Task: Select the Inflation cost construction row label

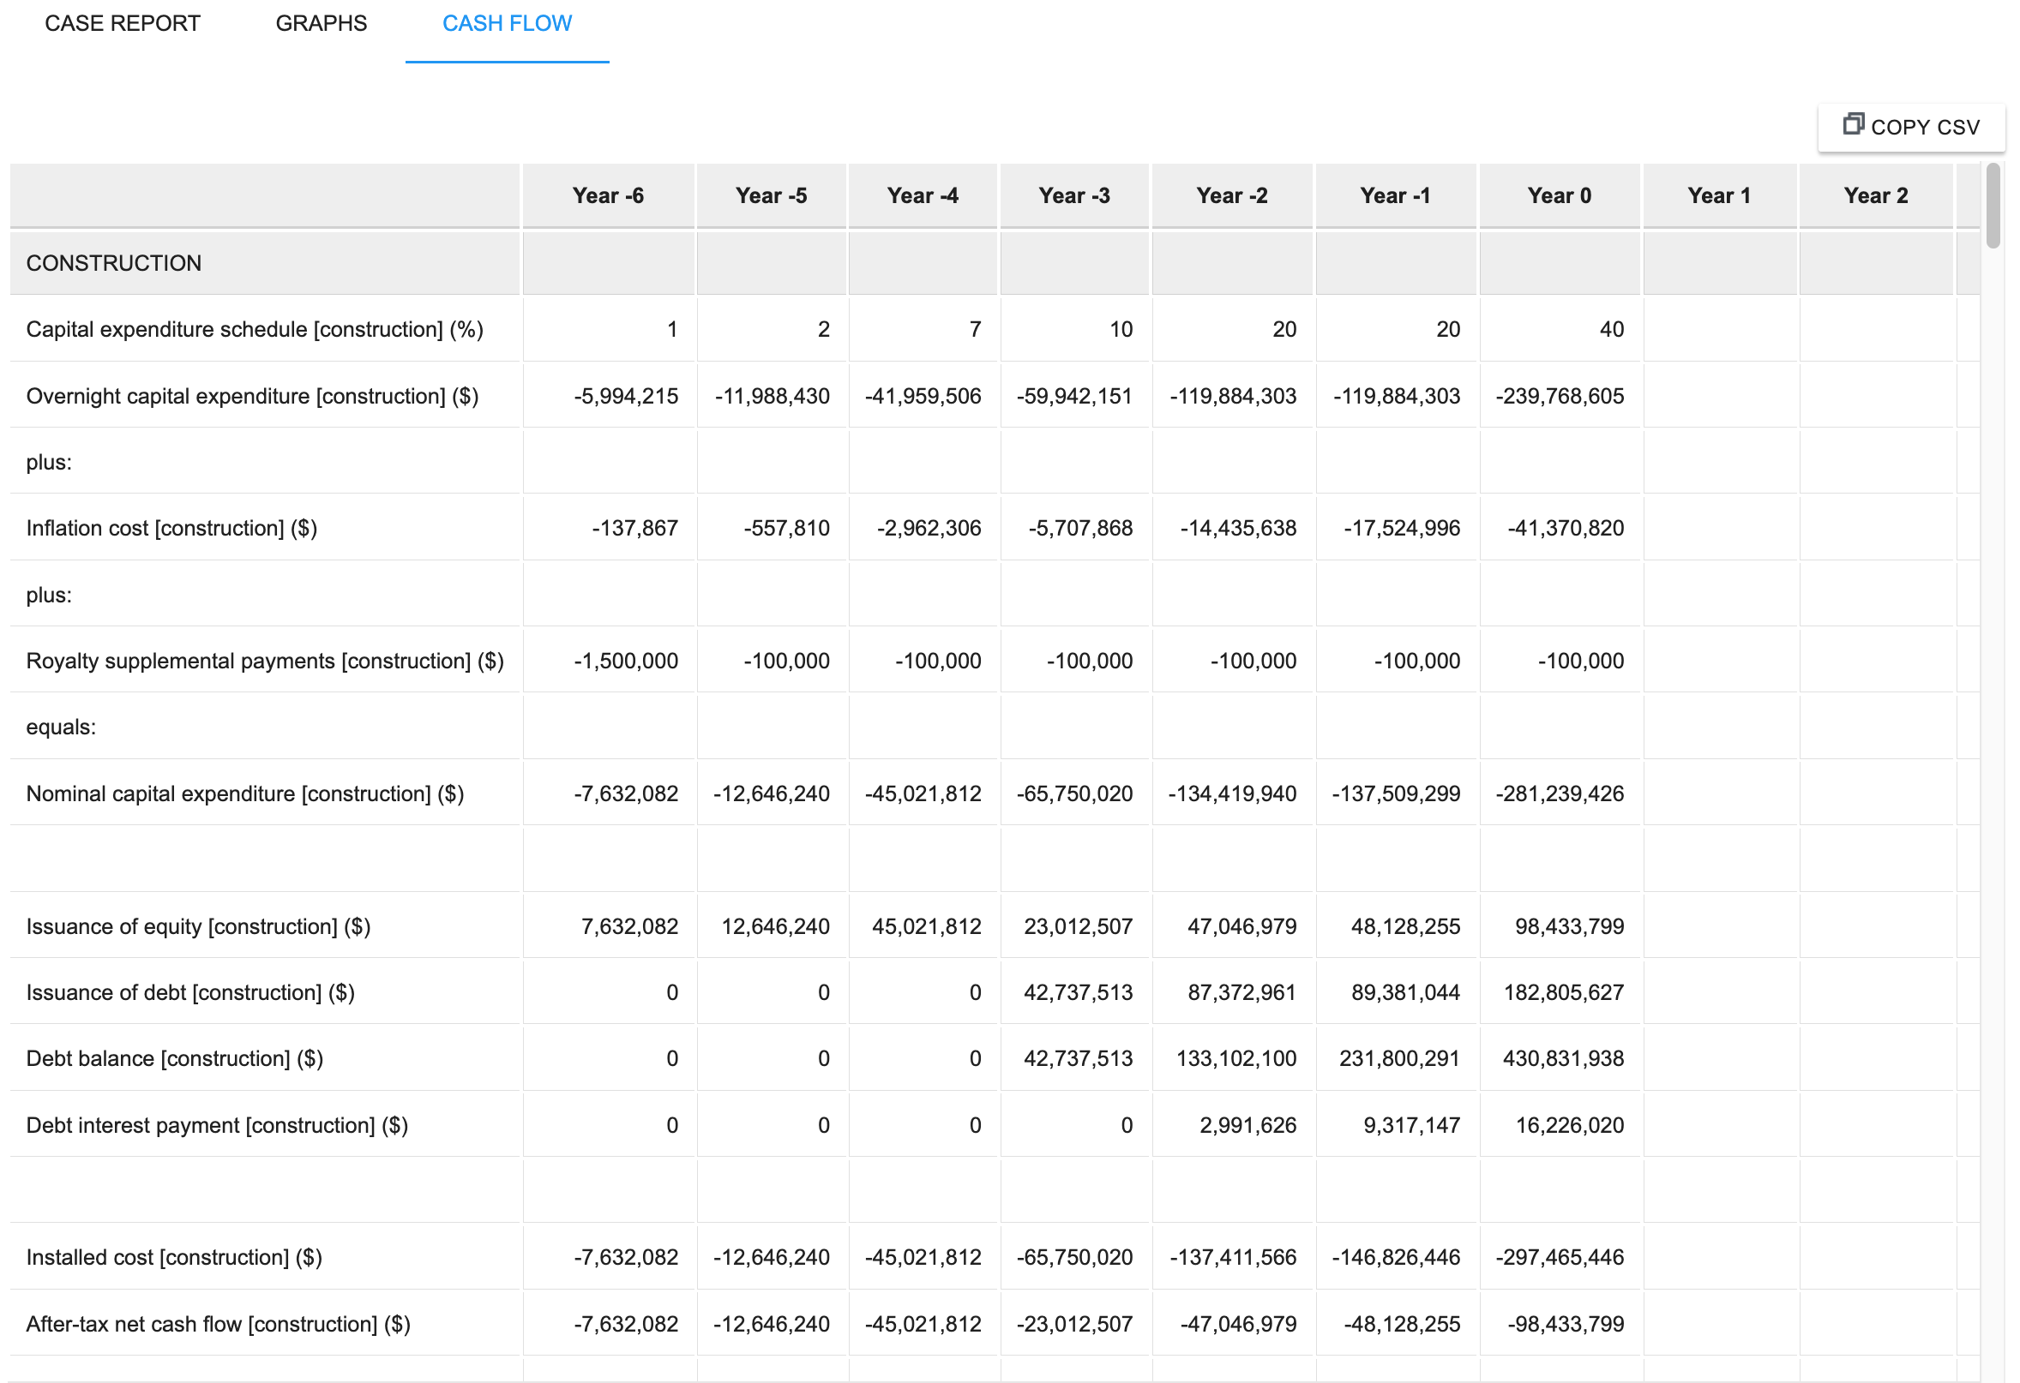Action: (x=171, y=528)
